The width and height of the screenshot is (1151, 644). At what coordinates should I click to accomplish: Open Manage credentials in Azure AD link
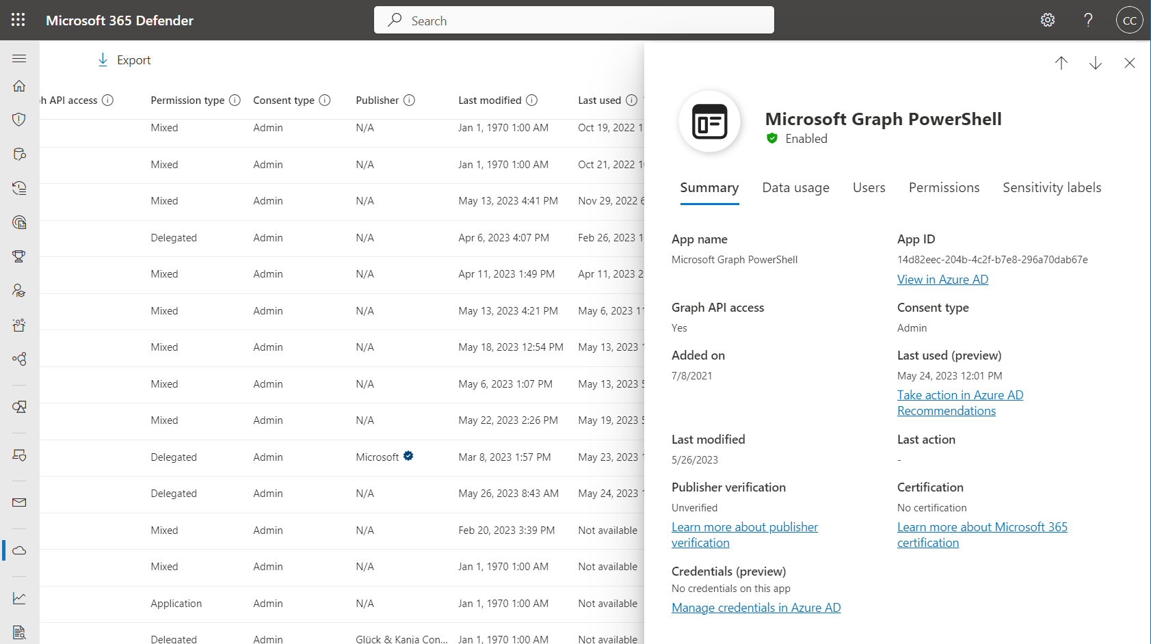pyautogui.click(x=756, y=608)
